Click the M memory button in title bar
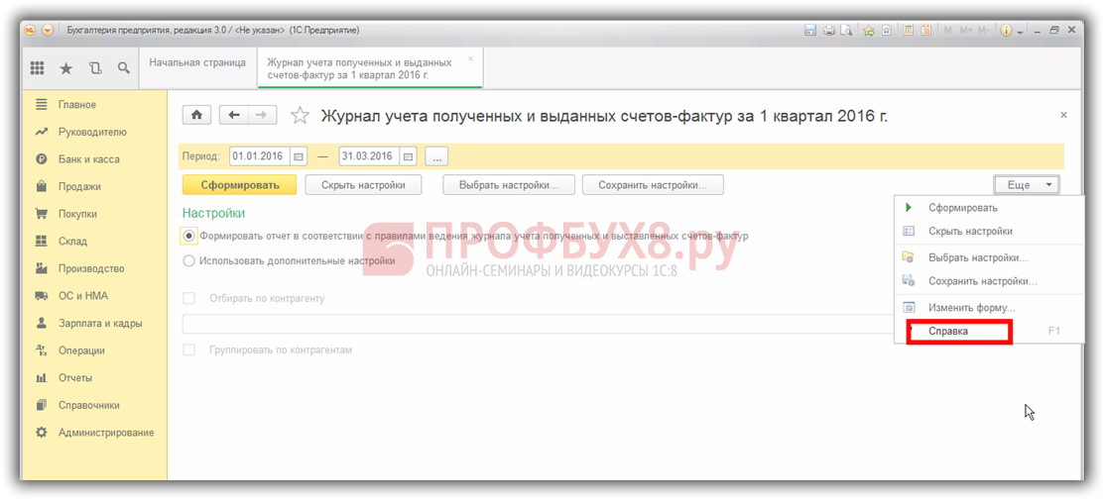 click(x=948, y=31)
